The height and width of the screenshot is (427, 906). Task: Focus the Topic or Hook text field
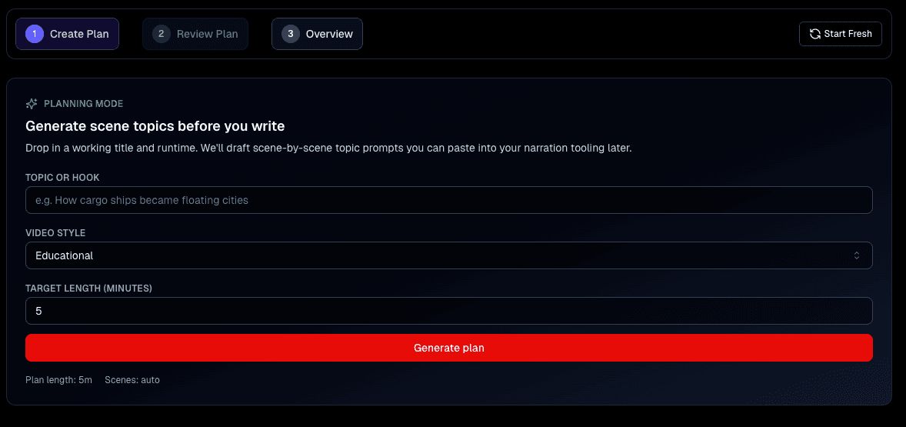click(448, 200)
